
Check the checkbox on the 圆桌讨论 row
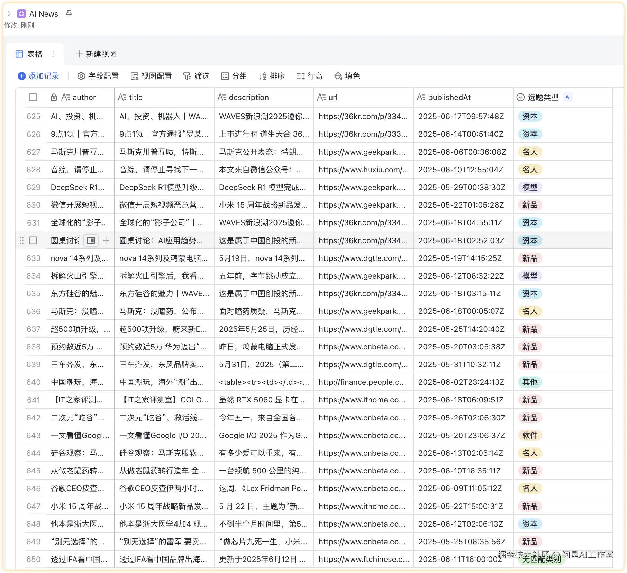point(33,240)
